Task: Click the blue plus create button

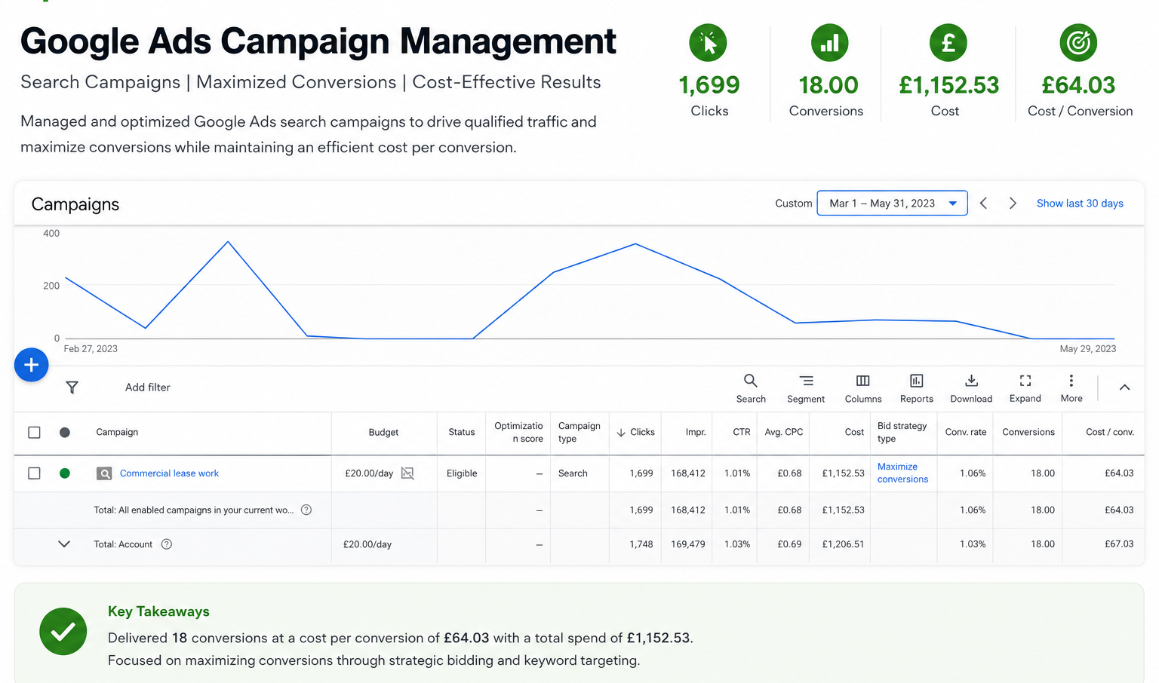Action: (x=32, y=365)
